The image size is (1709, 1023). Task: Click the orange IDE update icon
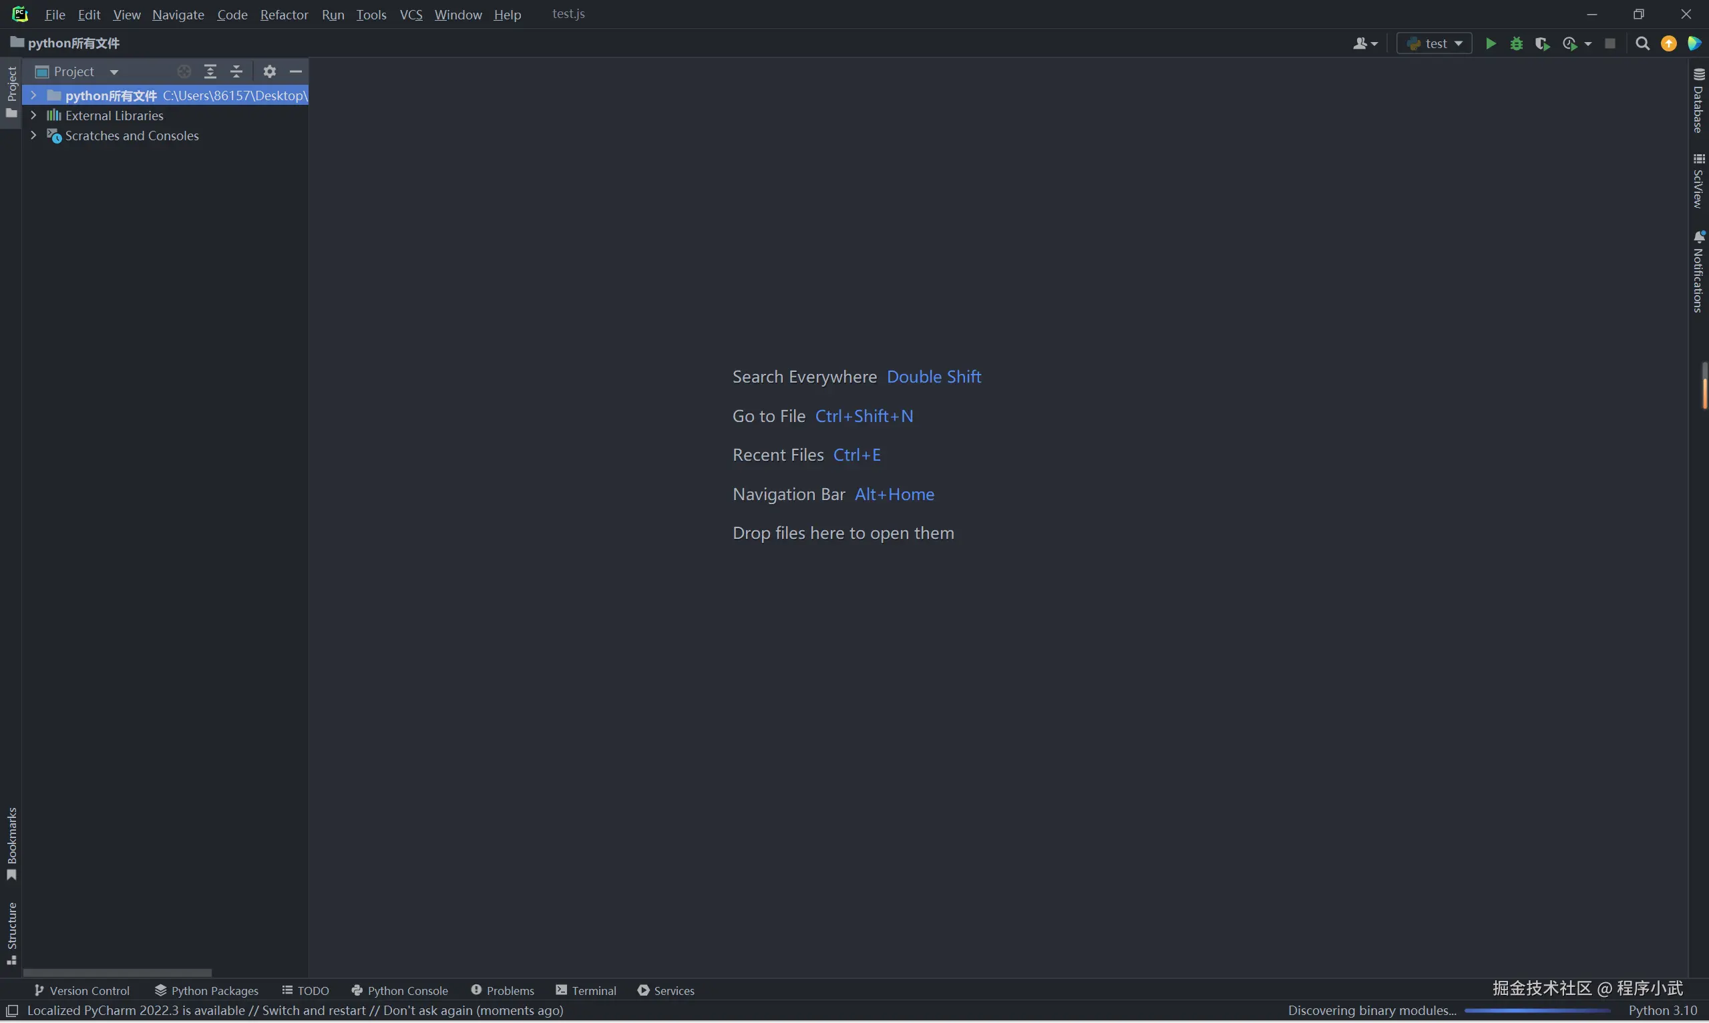pyautogui.click(x=1668, y=43)
